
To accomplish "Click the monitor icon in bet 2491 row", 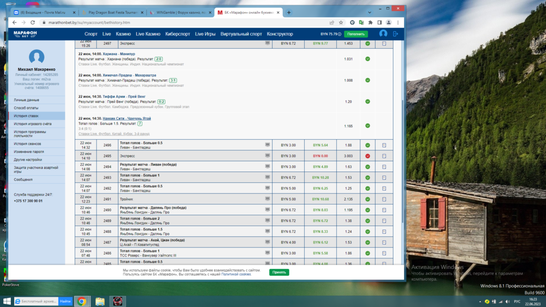I will pyautogui.click(x=268, y=199).
